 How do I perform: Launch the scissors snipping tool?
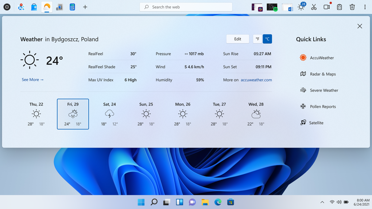pyautogui.click(x=314, y=7)
